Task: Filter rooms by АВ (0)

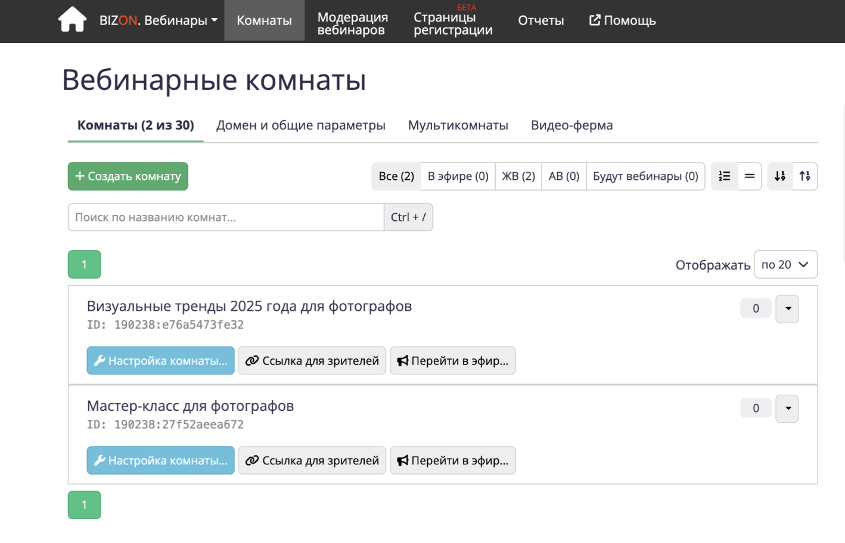Action: pyautogui.click(x=564, y=176)
